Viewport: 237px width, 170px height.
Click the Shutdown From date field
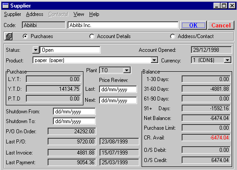[x=74, y=112]
